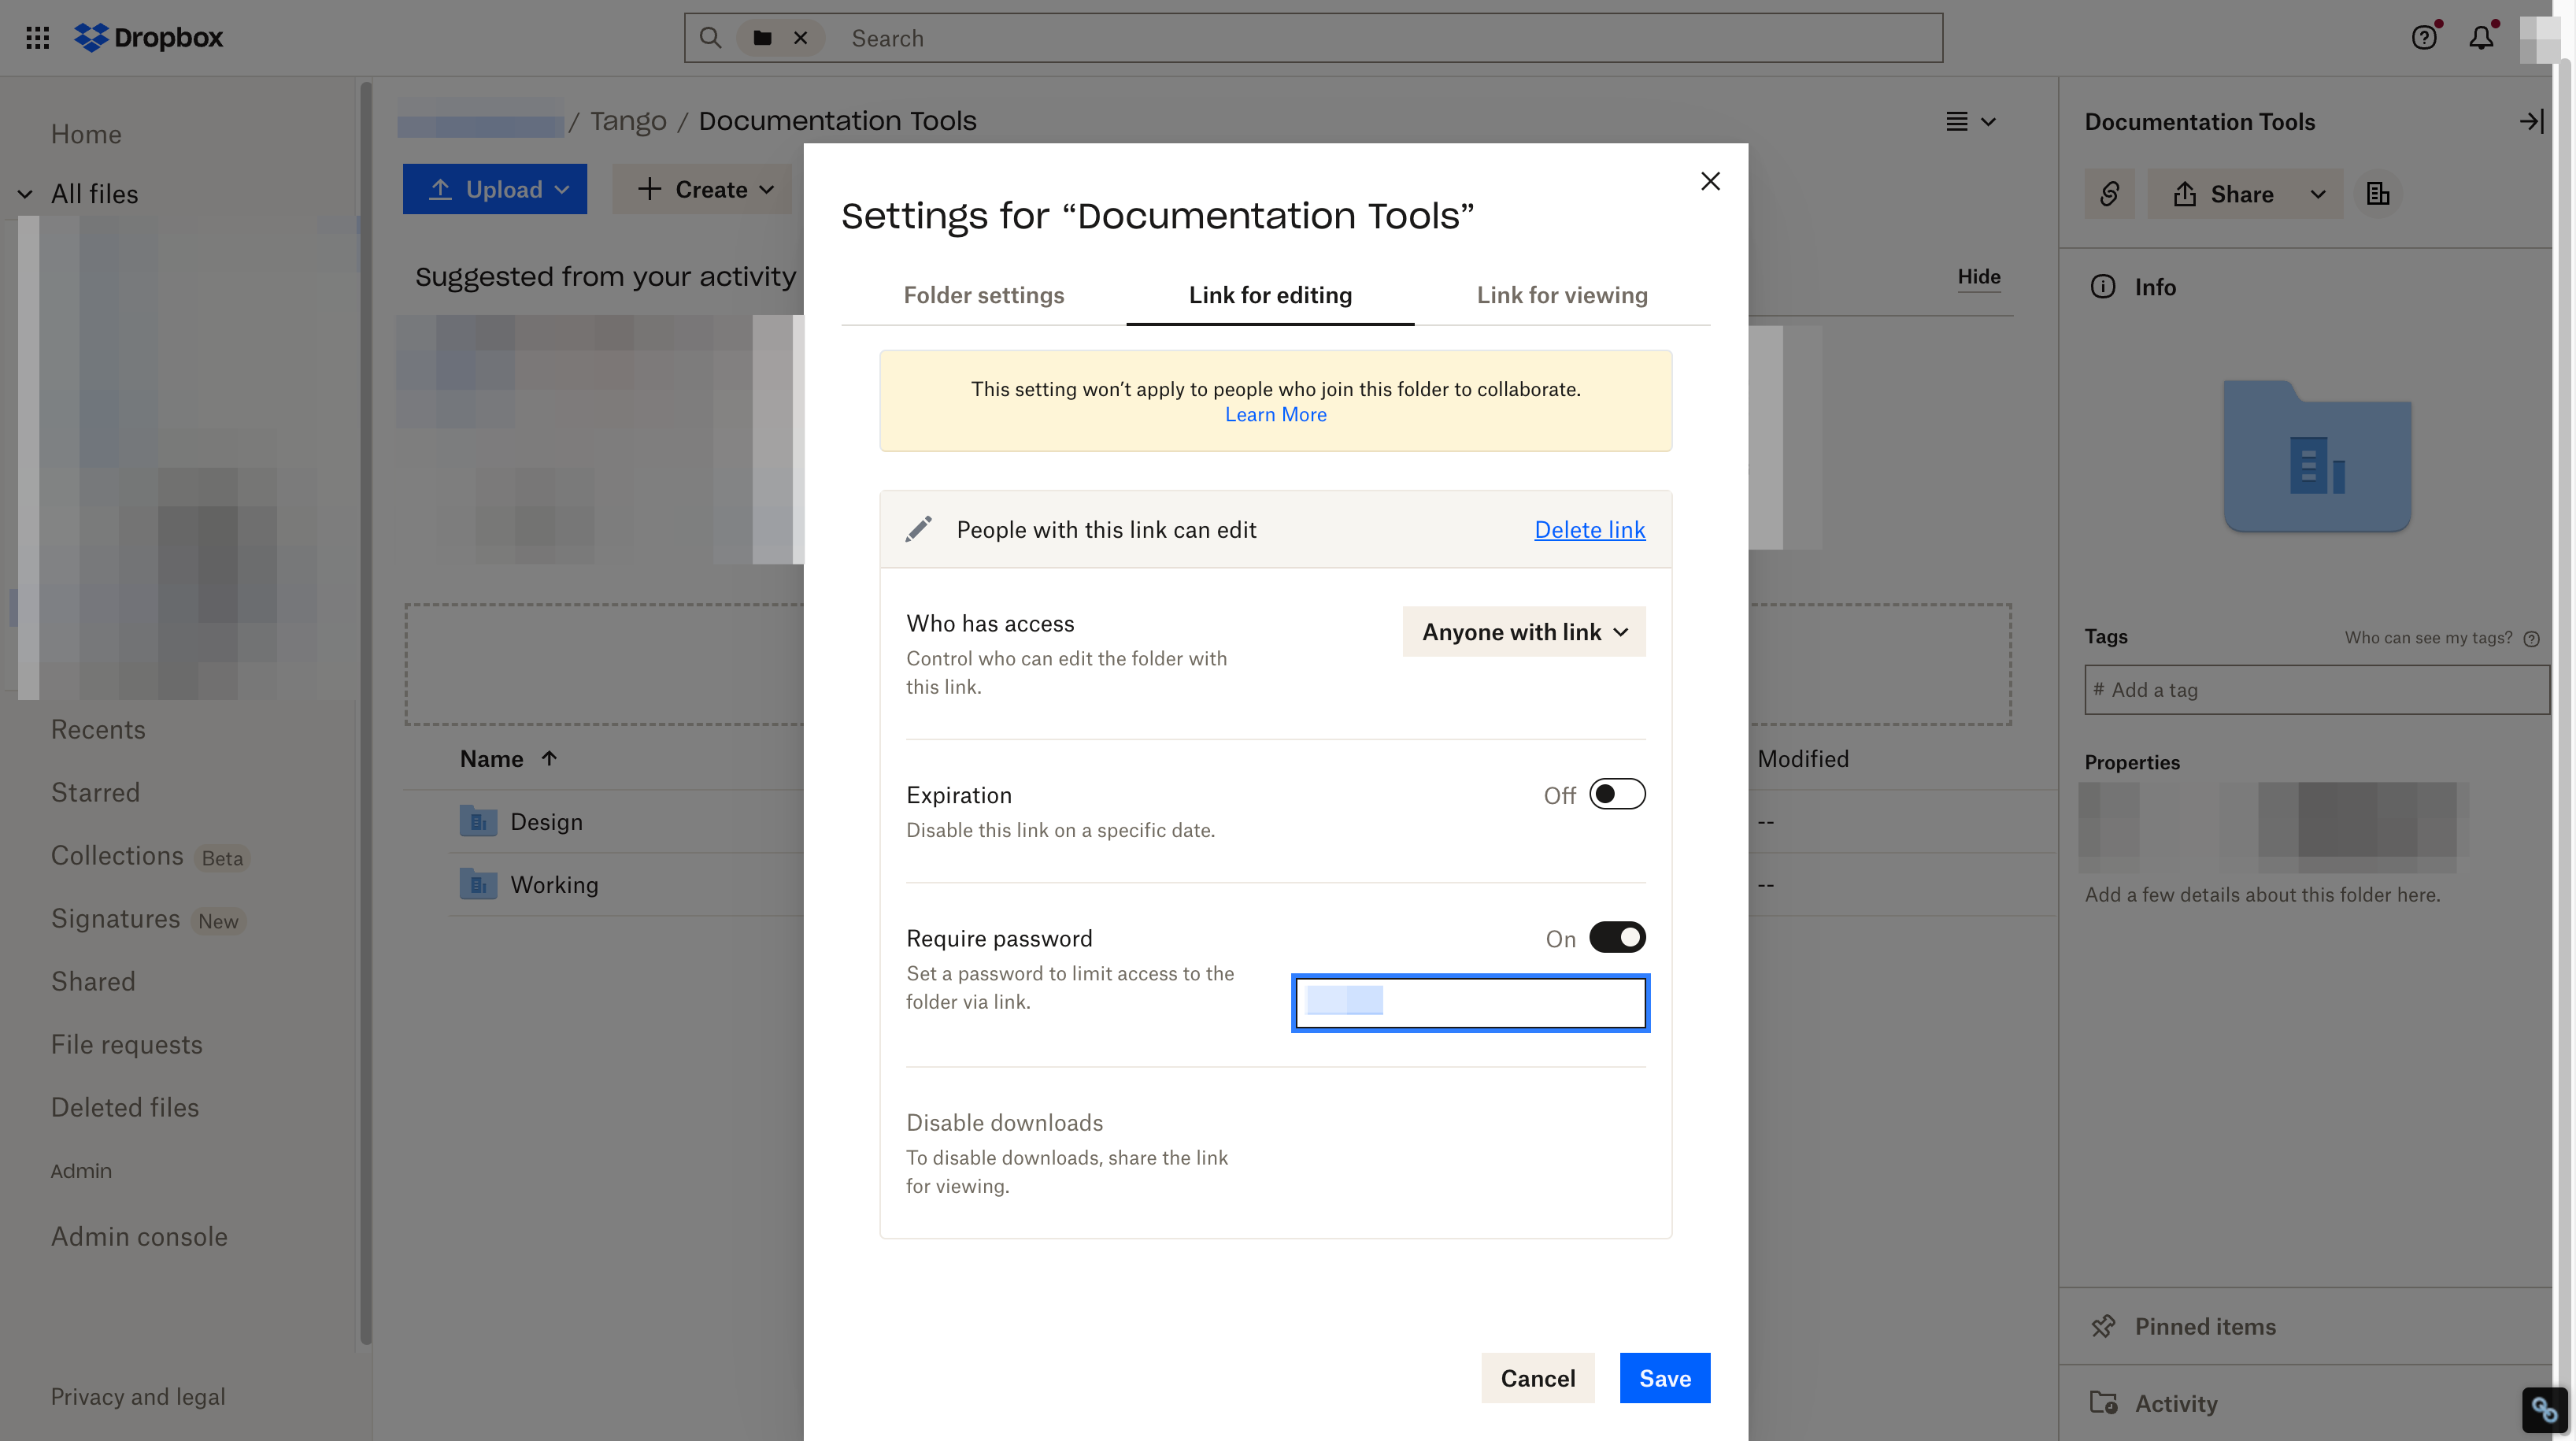Viewport: 2576px width, 1441px height.
Task: Click the Info circle icon
Action: [2103, 287]
